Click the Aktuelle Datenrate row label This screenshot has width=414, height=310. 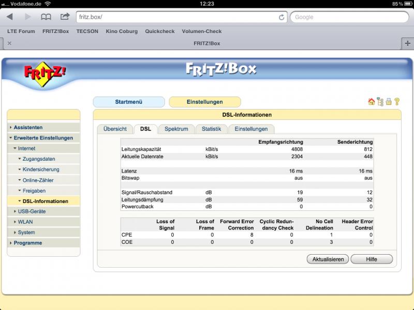pyautogui.click(x=142, y=157)
